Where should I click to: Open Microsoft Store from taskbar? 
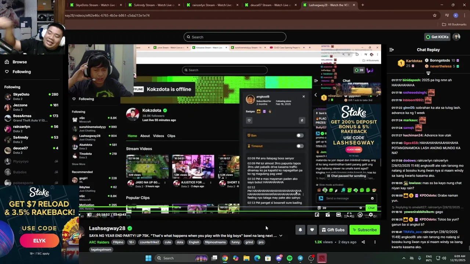pyautogui.click(x=268, y=258)
